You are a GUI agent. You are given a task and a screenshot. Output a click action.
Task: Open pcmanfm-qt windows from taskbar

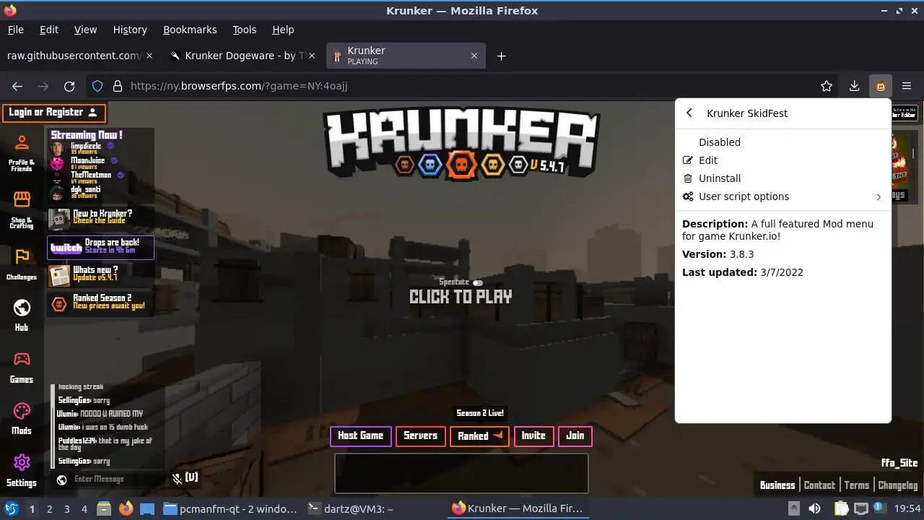pos(230,508)
